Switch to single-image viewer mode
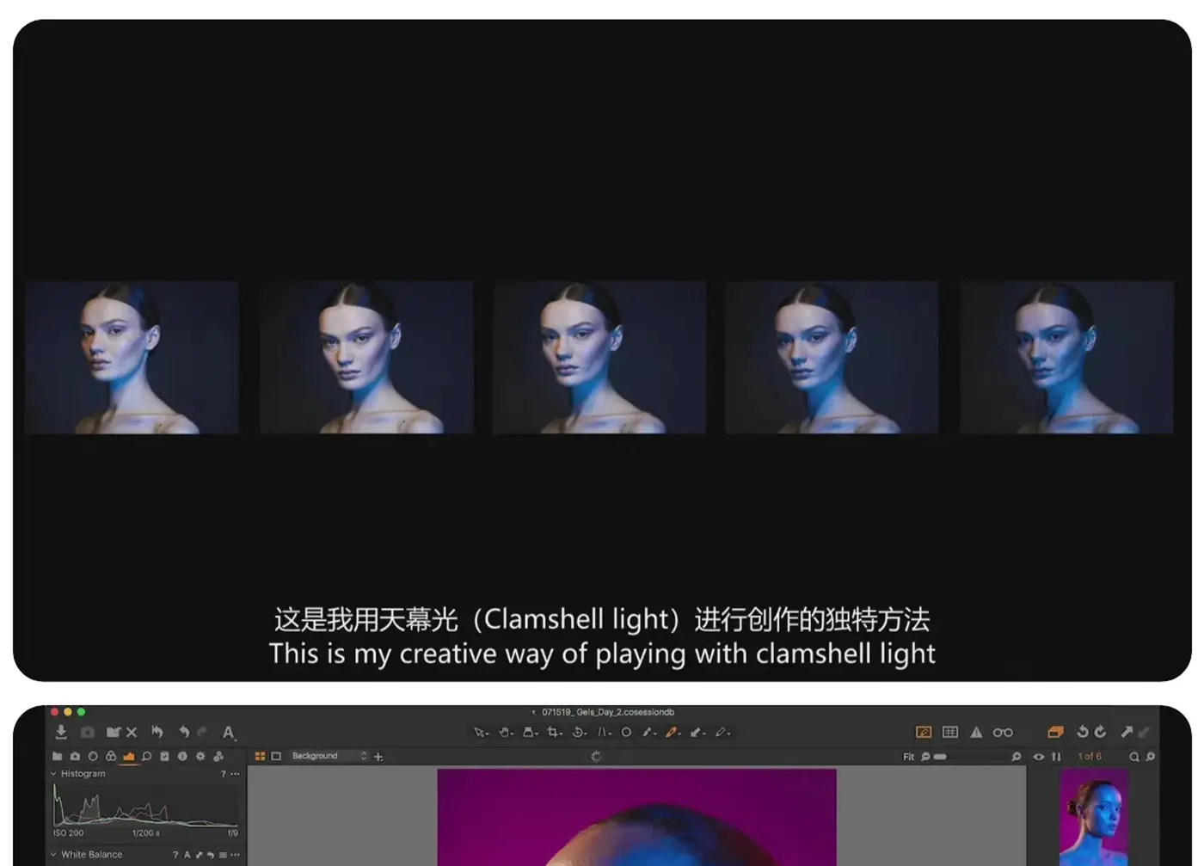This screenshot has width=1204, height=866. tap(276, 757)
